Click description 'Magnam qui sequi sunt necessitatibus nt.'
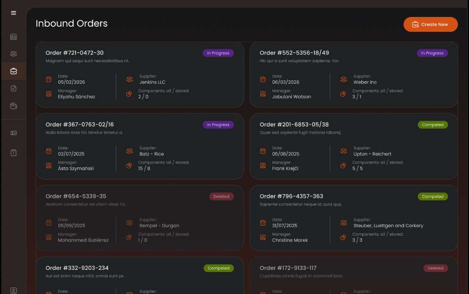The height and width of the screenshot is (294, 469). tap(87, 61)
